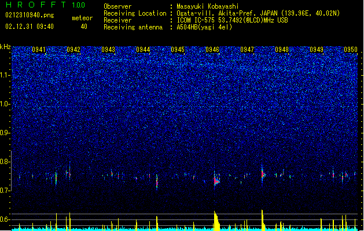Screen dimensions: 364x231
Task: Click the 0.8 kHz axis label
Action: point(5,162)
